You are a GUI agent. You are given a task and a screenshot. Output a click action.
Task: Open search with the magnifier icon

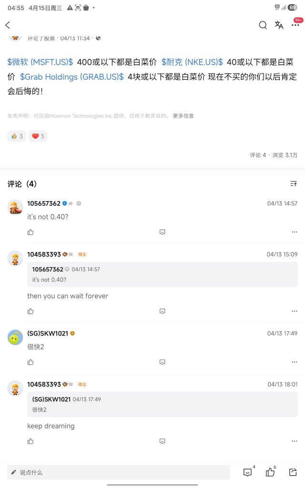[x=263, y=25]
